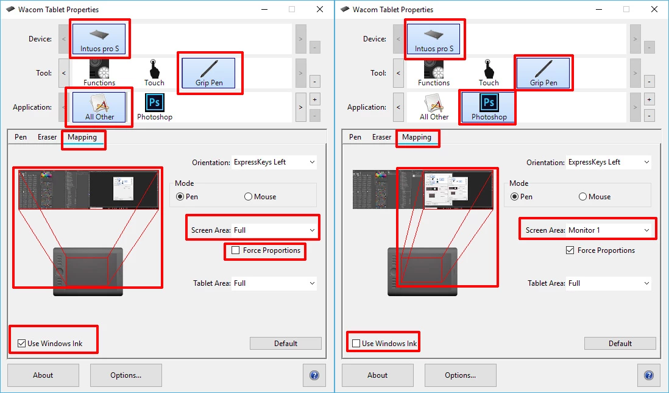Select Mouse mode radio in left window
This screenshot has width=669, height=393.
tap(249, 197)
